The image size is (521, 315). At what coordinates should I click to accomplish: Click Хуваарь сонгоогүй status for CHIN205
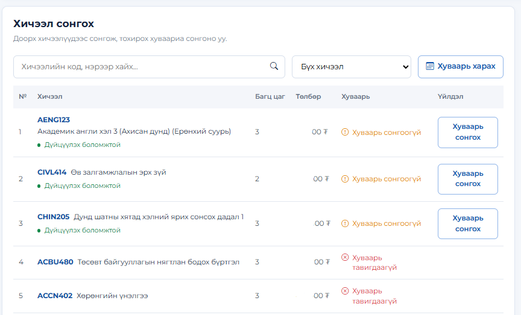[x=387, y=223]
